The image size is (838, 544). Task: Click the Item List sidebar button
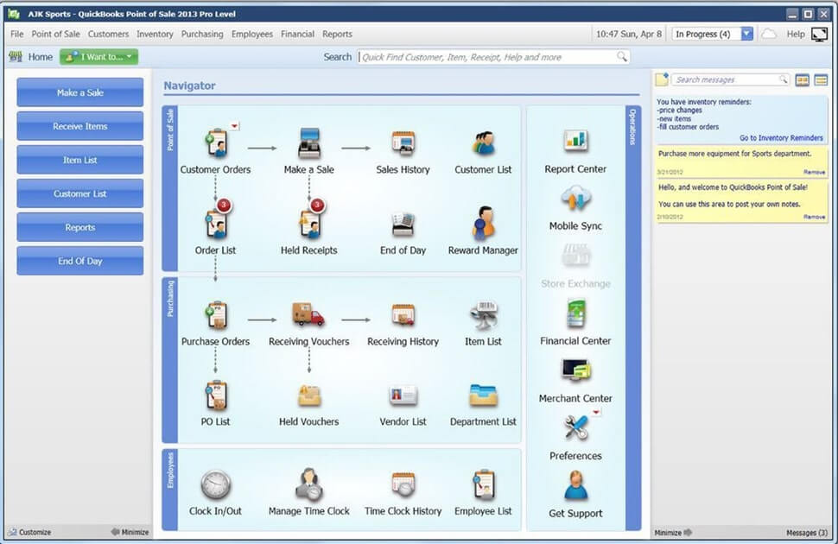coord(80,160)
